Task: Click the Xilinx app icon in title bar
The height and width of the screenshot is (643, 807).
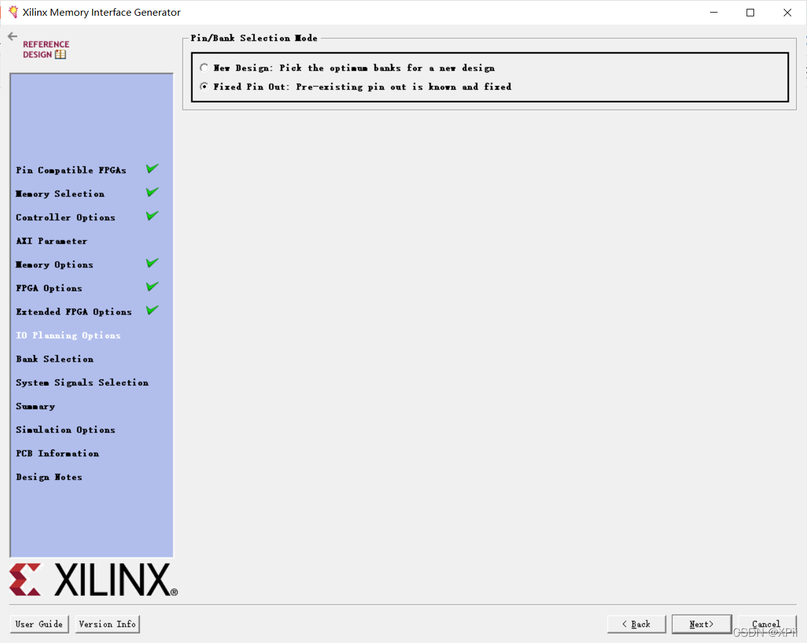Action: click(13, 12)
